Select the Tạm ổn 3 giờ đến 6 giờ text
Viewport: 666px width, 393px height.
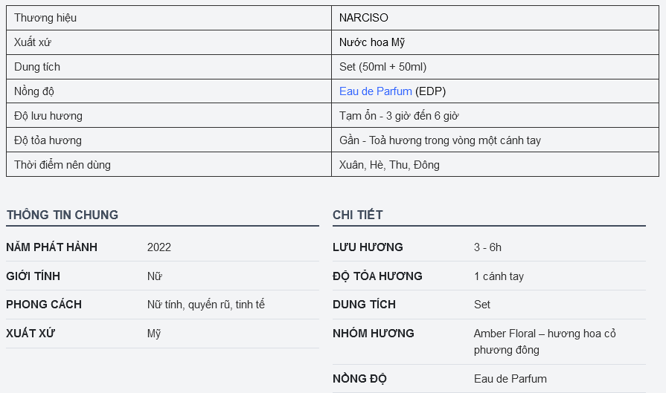click(399, 116)
